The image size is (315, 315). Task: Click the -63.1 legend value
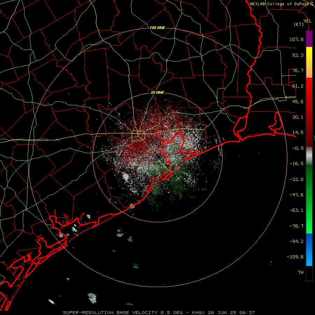296,210
